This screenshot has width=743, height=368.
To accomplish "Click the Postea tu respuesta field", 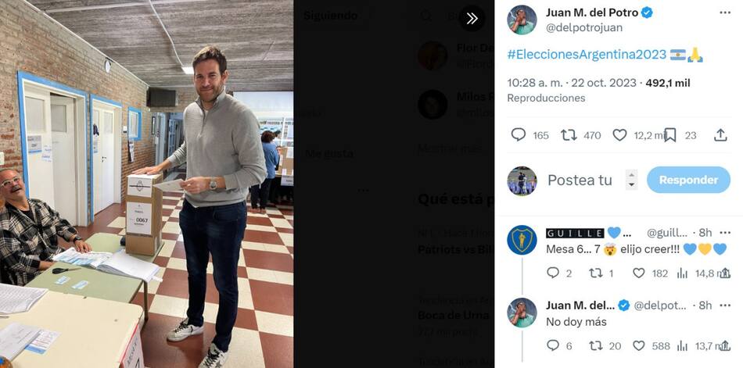I will pos(580,180).
